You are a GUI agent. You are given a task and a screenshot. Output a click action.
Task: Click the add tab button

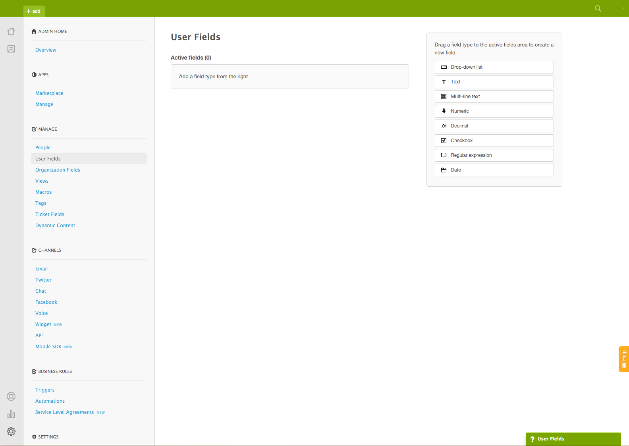pos(34,11)
